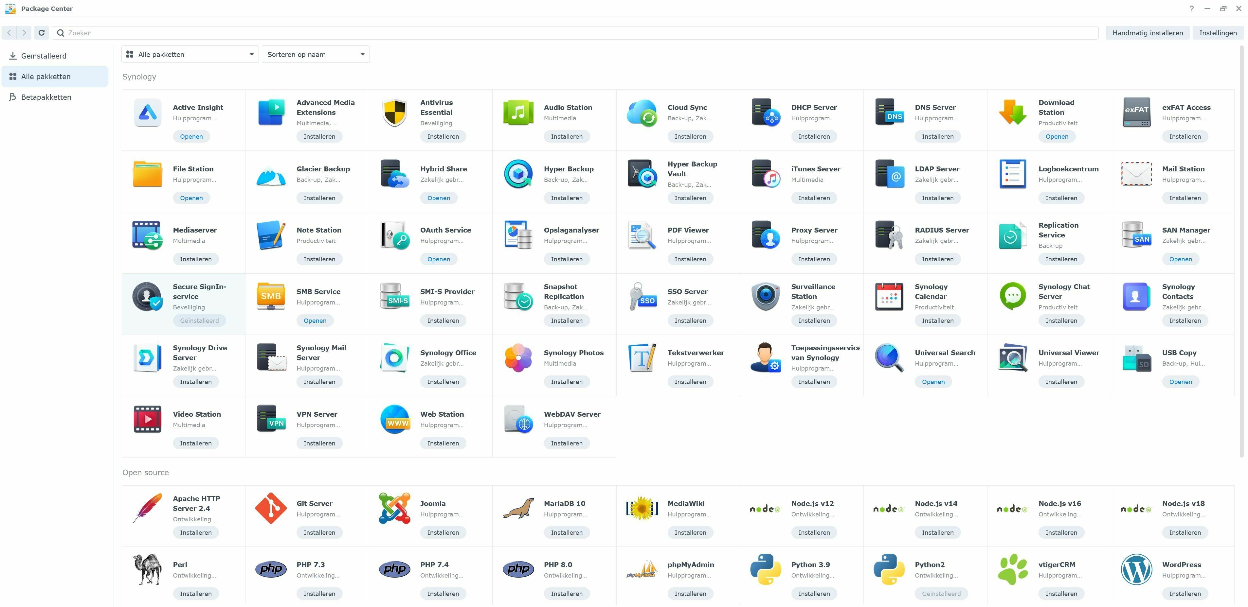Refresh the package list
This screenshot has height=607, width=1248.
coord(41,33)
